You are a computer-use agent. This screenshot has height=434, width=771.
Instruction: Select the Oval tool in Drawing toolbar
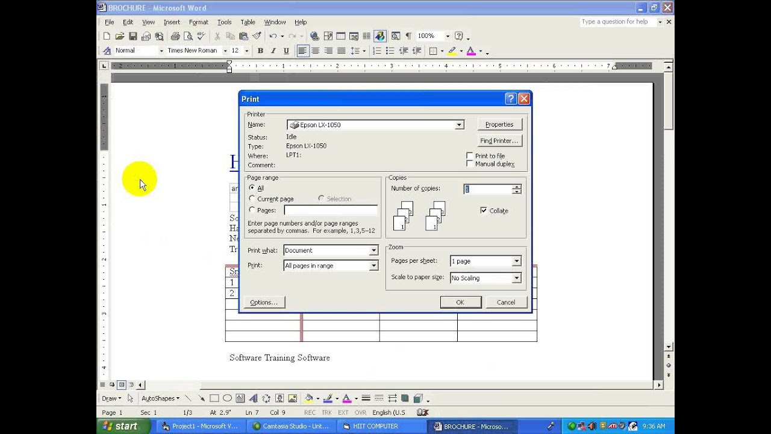click(227, 398)
